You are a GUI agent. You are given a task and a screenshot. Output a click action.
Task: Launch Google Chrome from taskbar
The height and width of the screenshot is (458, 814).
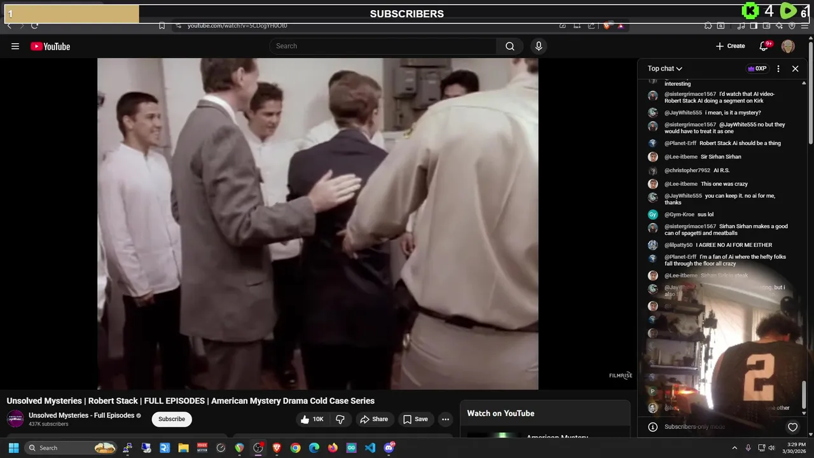pos(295,448)
